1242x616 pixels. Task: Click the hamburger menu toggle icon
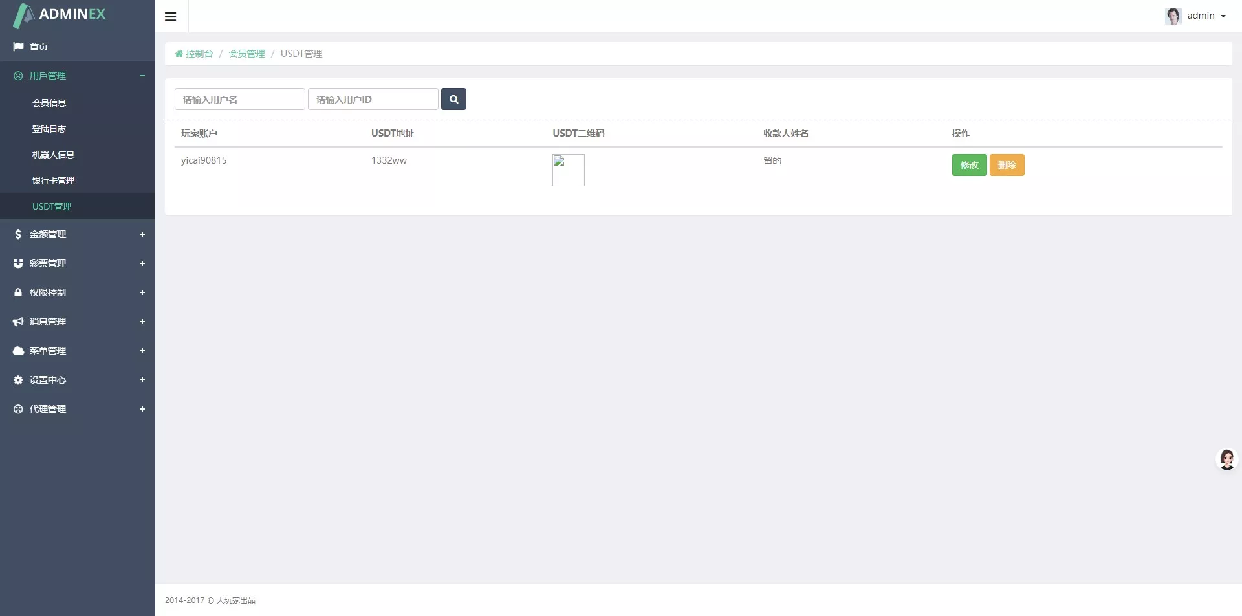(x=171, y=17)
